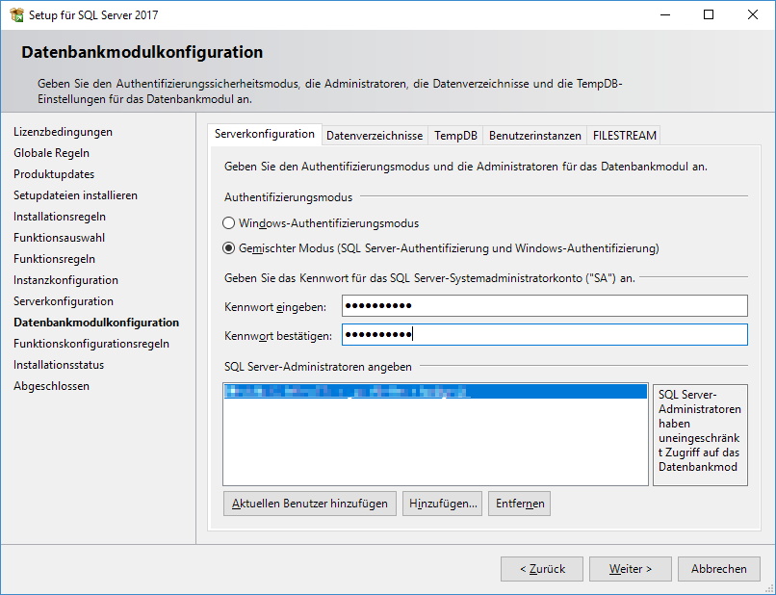The height and width of the screenshot is (595, 776).
Task: Select the blurred administrator entry in list
Action: click(435, 392)
